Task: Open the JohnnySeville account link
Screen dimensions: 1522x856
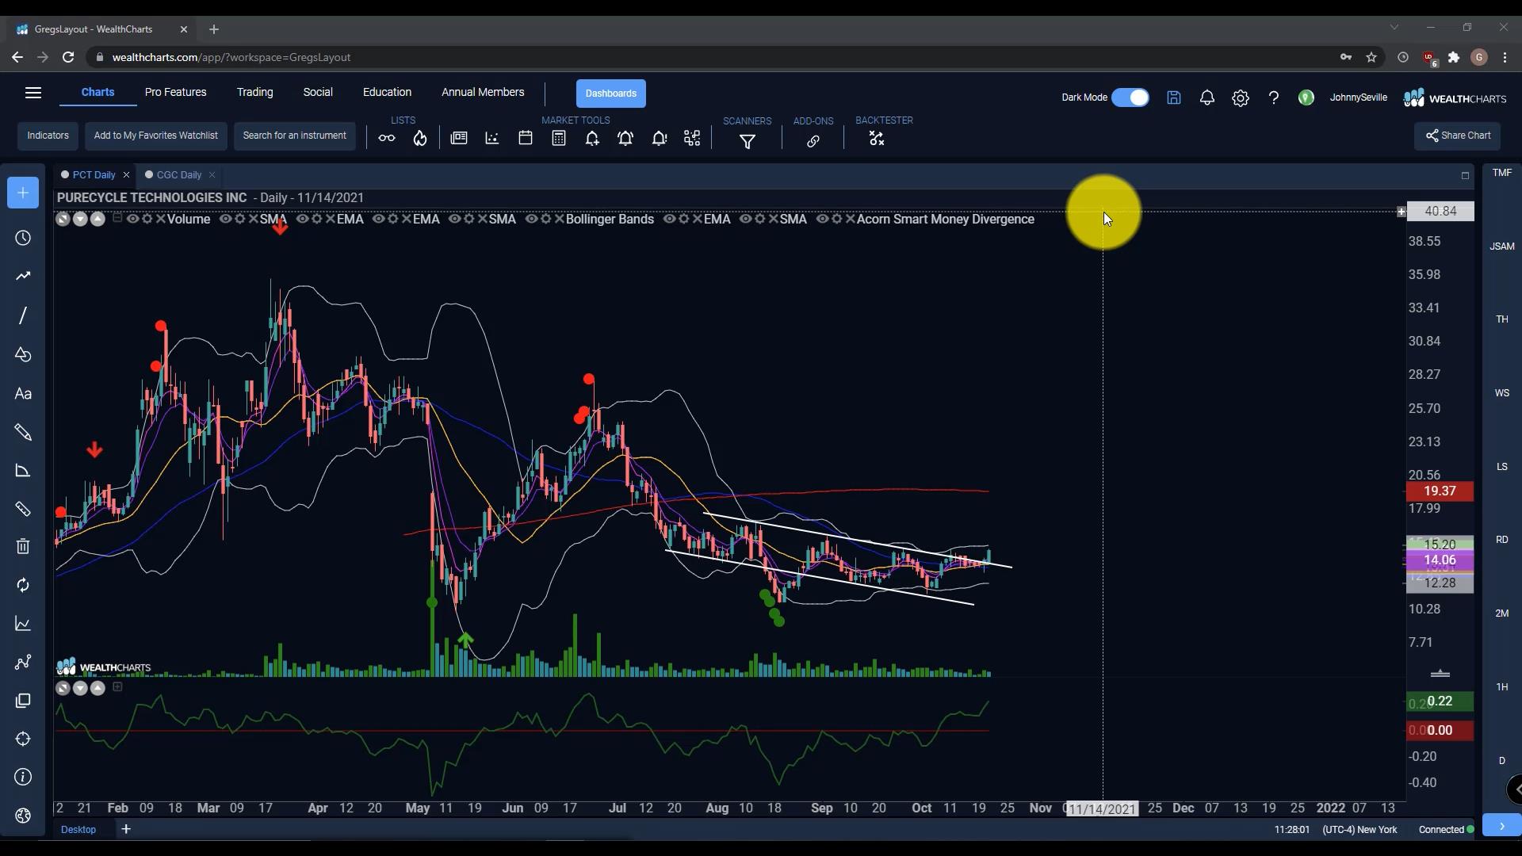Action: (x=1358, y=97)
